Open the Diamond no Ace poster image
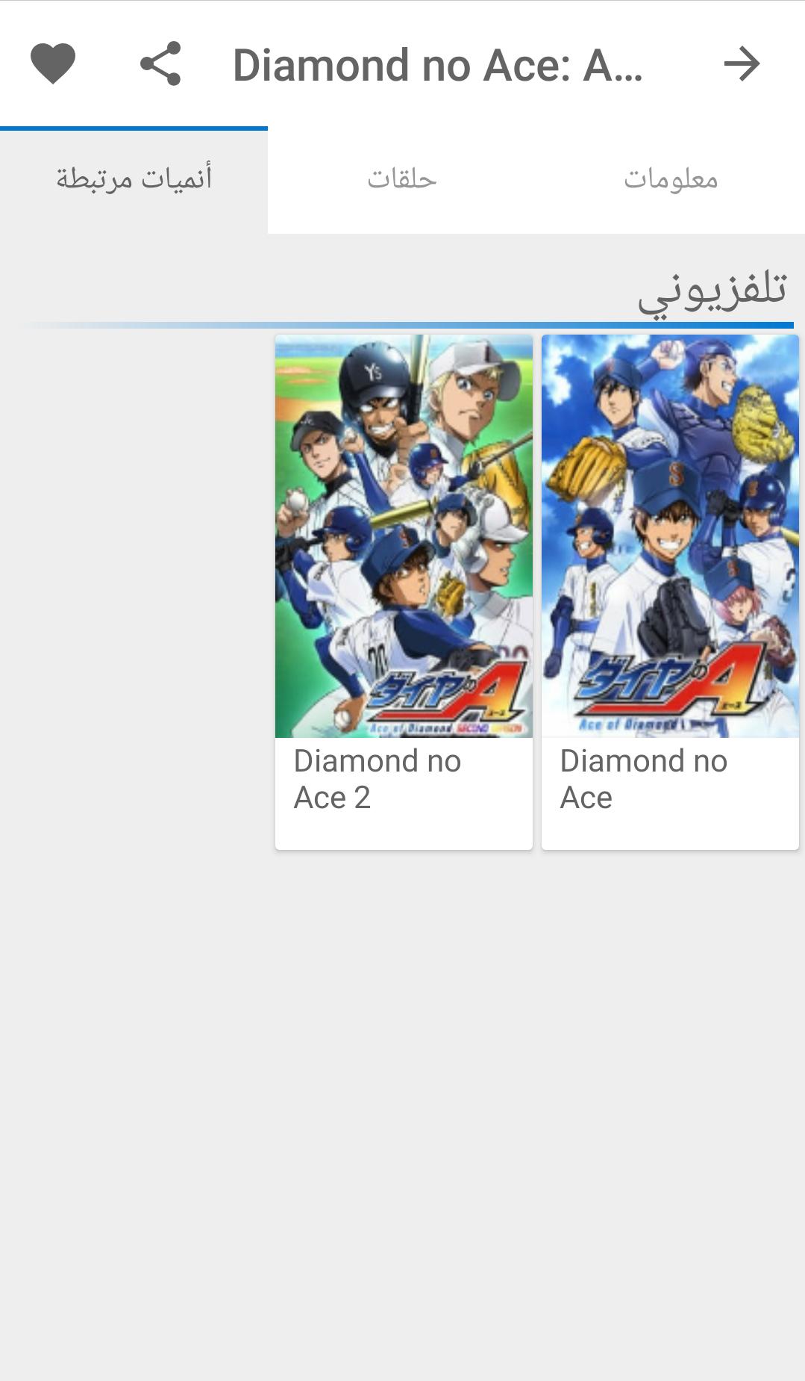This screenshot has height=1381, width=805. click(x=670, y=536)
